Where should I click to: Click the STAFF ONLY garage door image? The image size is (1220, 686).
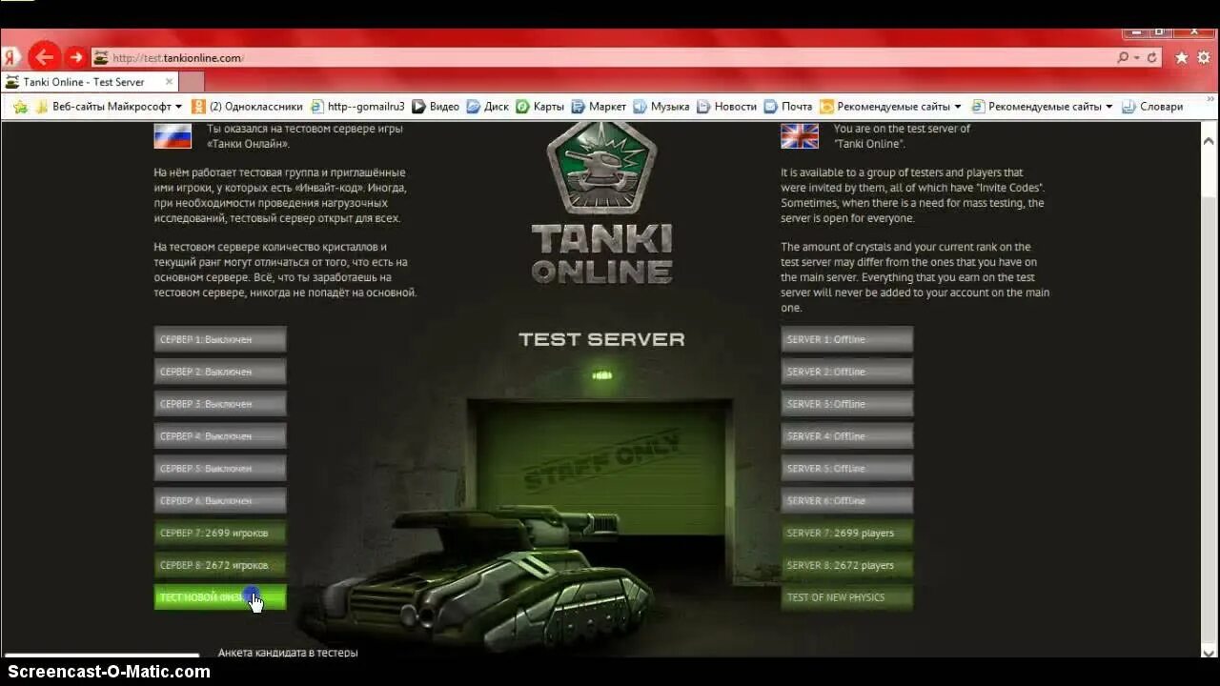(601, 467)
